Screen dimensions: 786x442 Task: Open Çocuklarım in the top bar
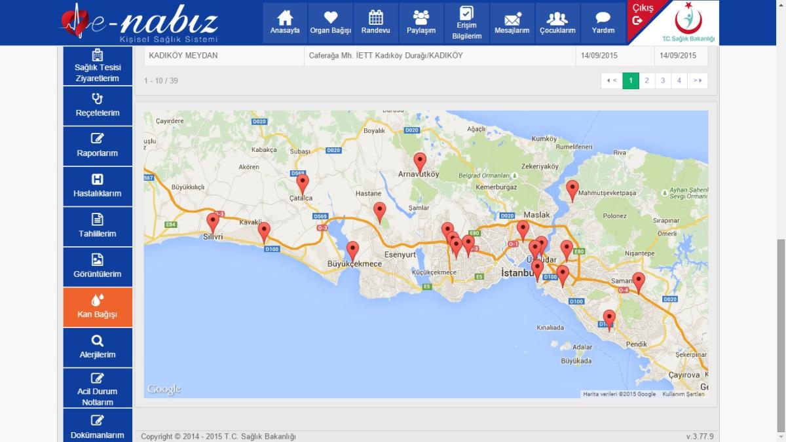tap(557, 18)
